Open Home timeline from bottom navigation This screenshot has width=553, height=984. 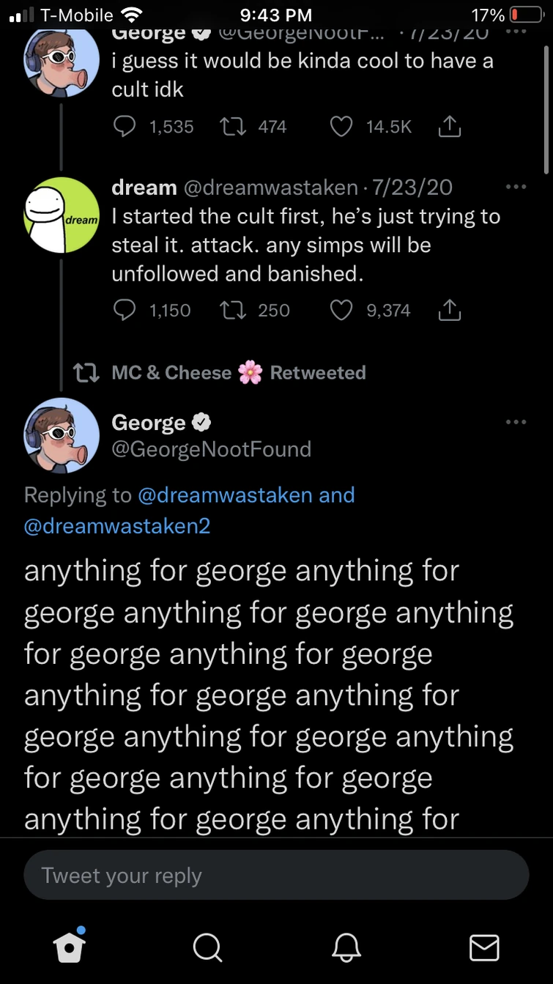pos(69,947)
